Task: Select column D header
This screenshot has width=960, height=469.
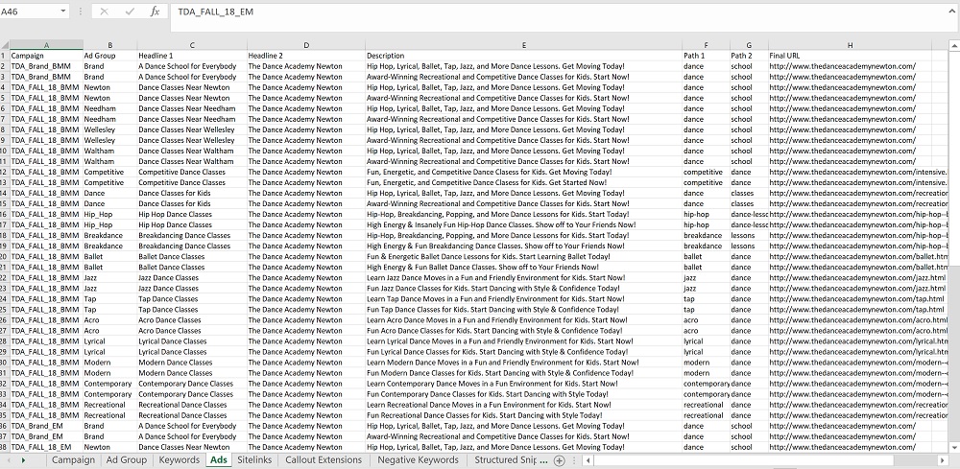Action: click(306, 45)
